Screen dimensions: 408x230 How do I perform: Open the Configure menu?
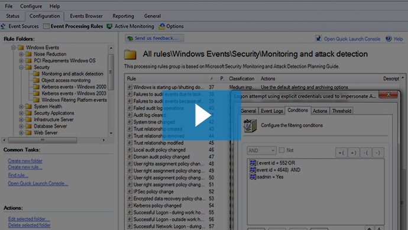pos(31,6)
